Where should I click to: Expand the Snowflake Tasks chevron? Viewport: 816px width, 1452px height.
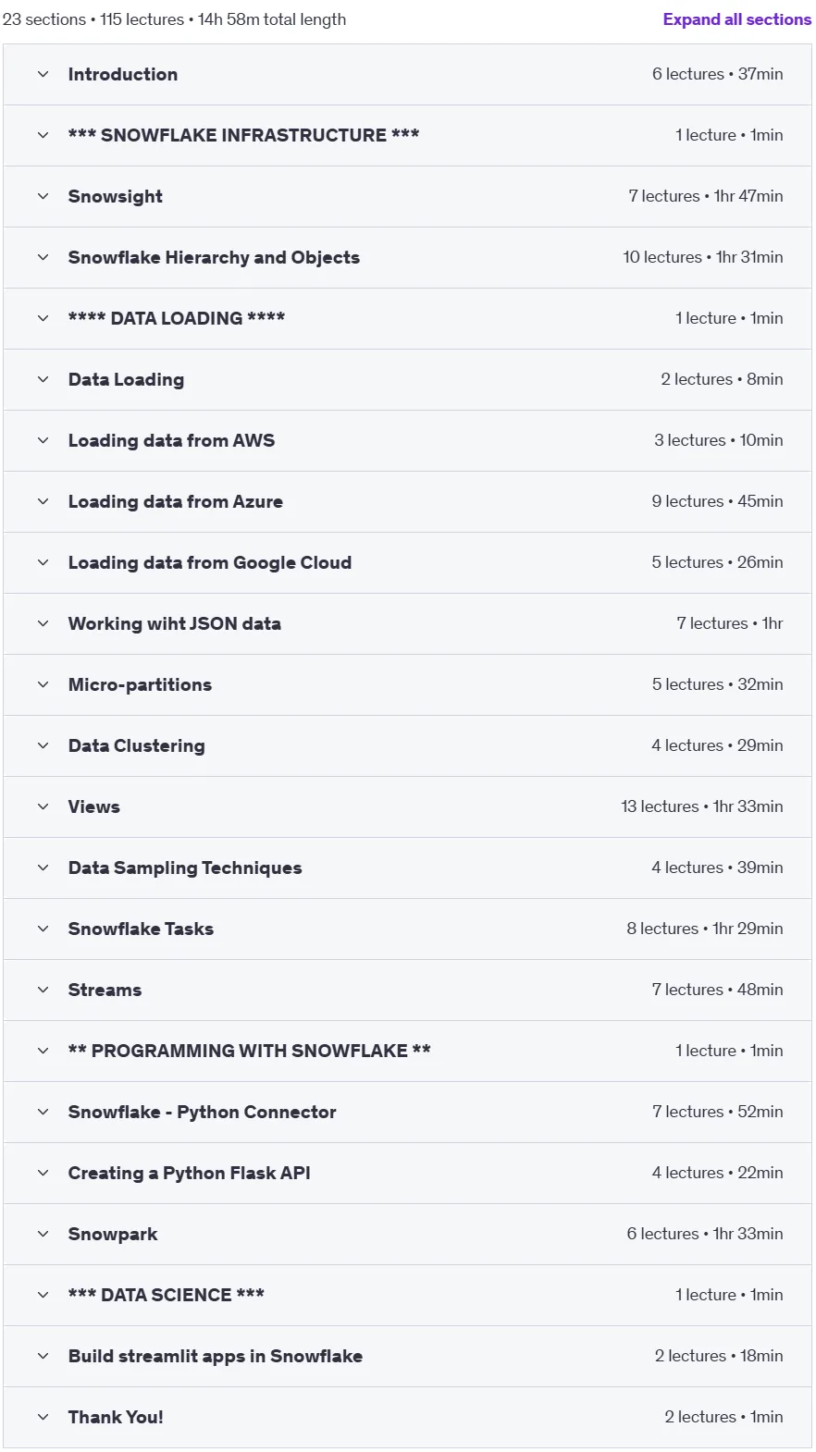(x=43, y=929)
